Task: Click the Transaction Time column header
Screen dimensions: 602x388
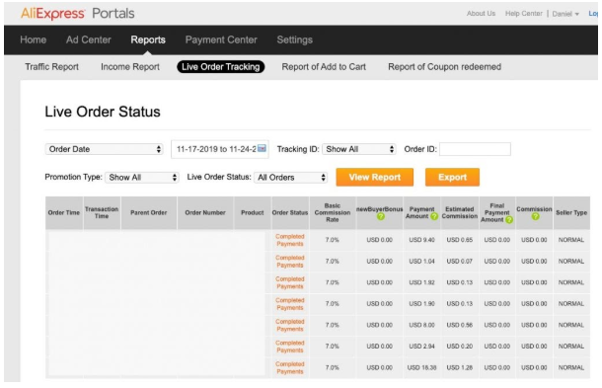Action: [102, 213]
